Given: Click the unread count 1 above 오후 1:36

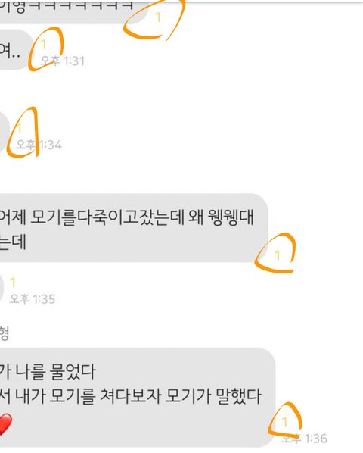Looking at the screenshot, I should coord(285,422).
